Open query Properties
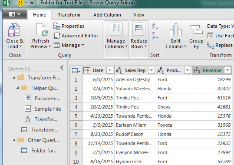The height and width of the screenshot is (165, 234). 69,26
